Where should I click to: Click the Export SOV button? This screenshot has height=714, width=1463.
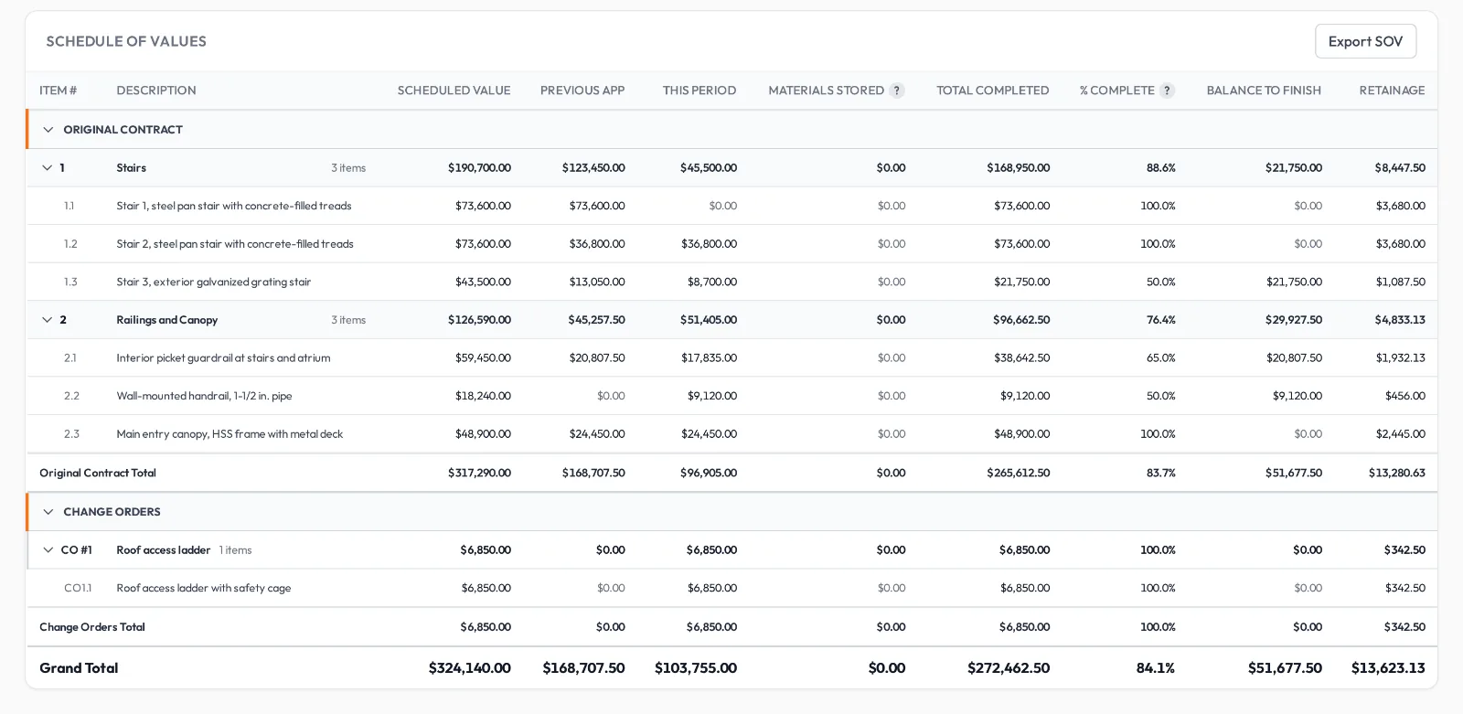click(1365, 41)
